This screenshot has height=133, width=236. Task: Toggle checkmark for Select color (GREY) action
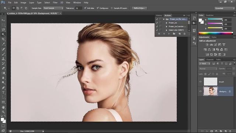[x=157, y=30]
